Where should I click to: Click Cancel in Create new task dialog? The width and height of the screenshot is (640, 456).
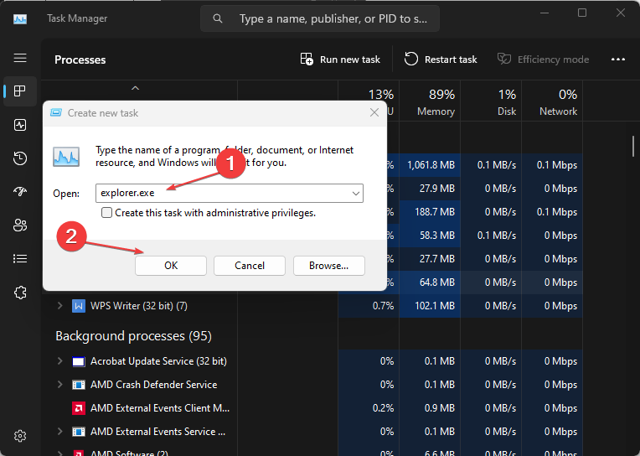(x=250, y=266)
